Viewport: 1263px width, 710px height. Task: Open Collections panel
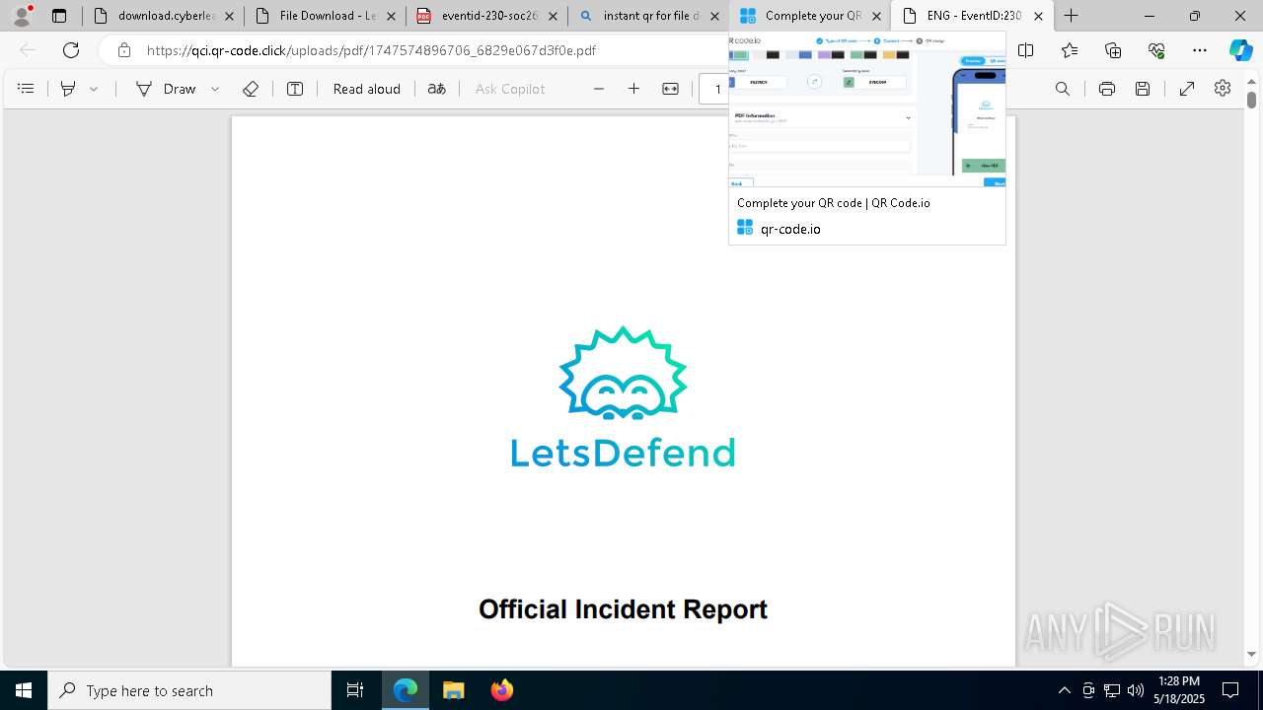click(1113, 50)
